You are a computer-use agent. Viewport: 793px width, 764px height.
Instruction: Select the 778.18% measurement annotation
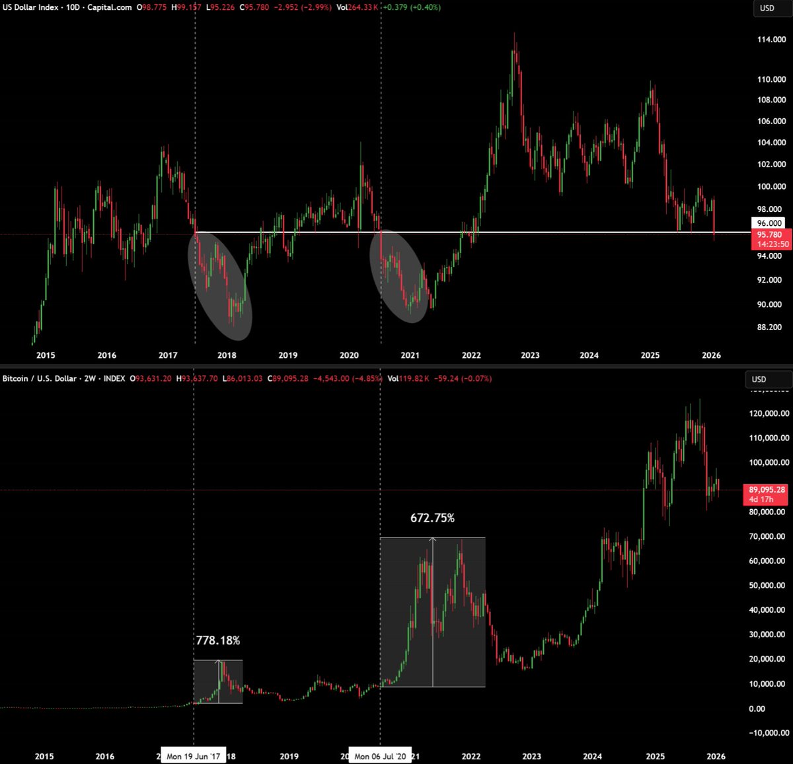(218, 641)
